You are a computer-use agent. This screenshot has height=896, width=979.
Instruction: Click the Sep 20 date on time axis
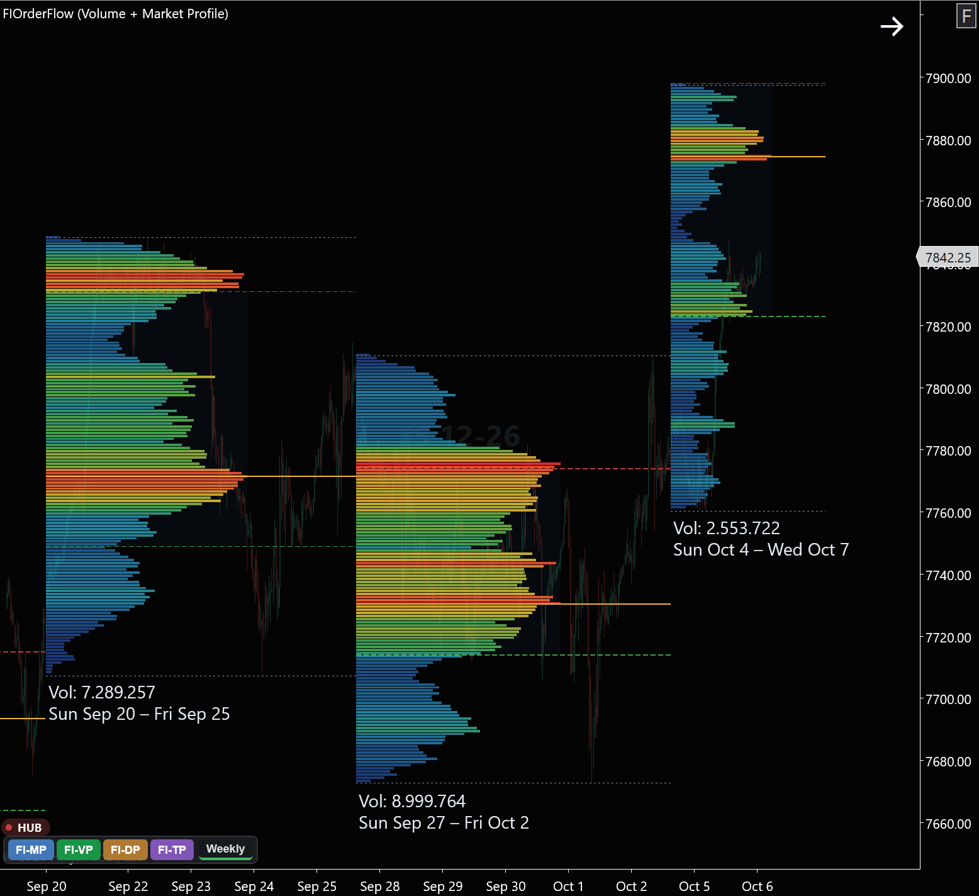tap(47, 886)
